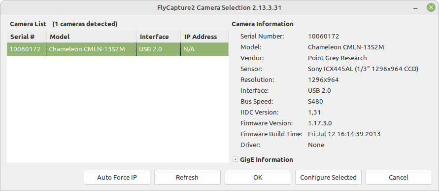
Task: Sort camera list by Serial # column
Action: 27,37
